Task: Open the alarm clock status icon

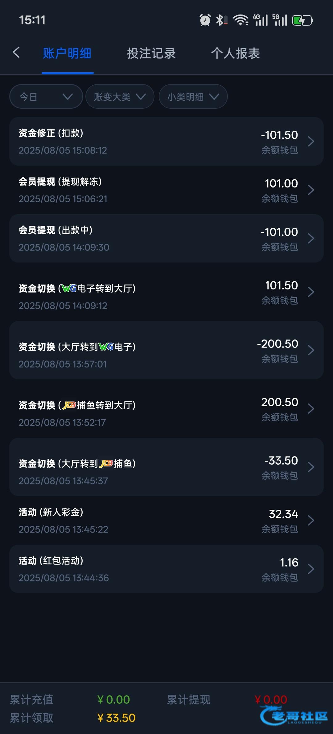Action: tap(205, 20)
